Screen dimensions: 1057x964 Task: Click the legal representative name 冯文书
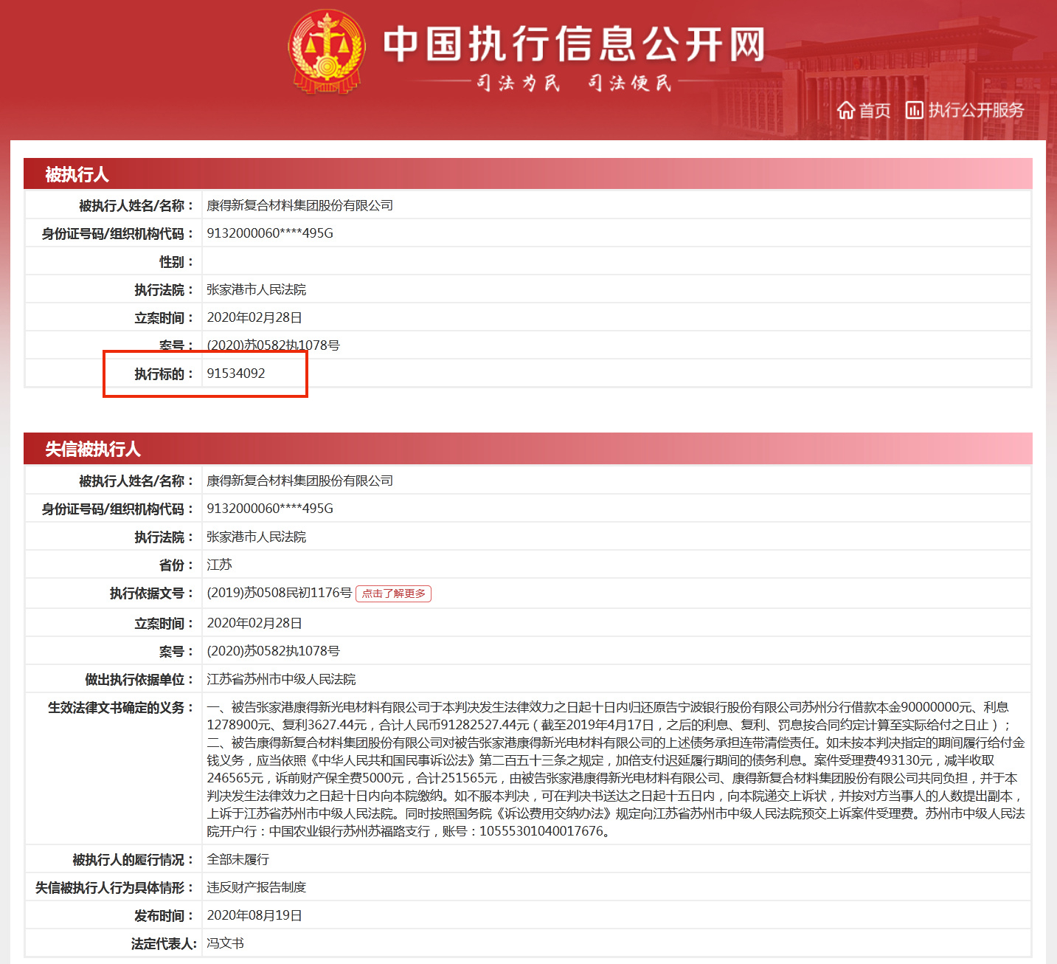tap(225, 943)
